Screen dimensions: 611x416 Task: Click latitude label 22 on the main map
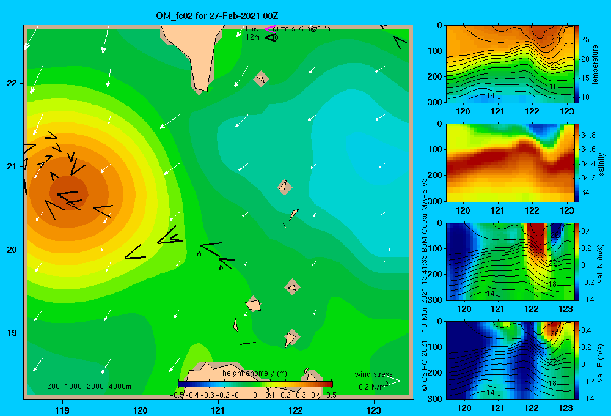12,83
